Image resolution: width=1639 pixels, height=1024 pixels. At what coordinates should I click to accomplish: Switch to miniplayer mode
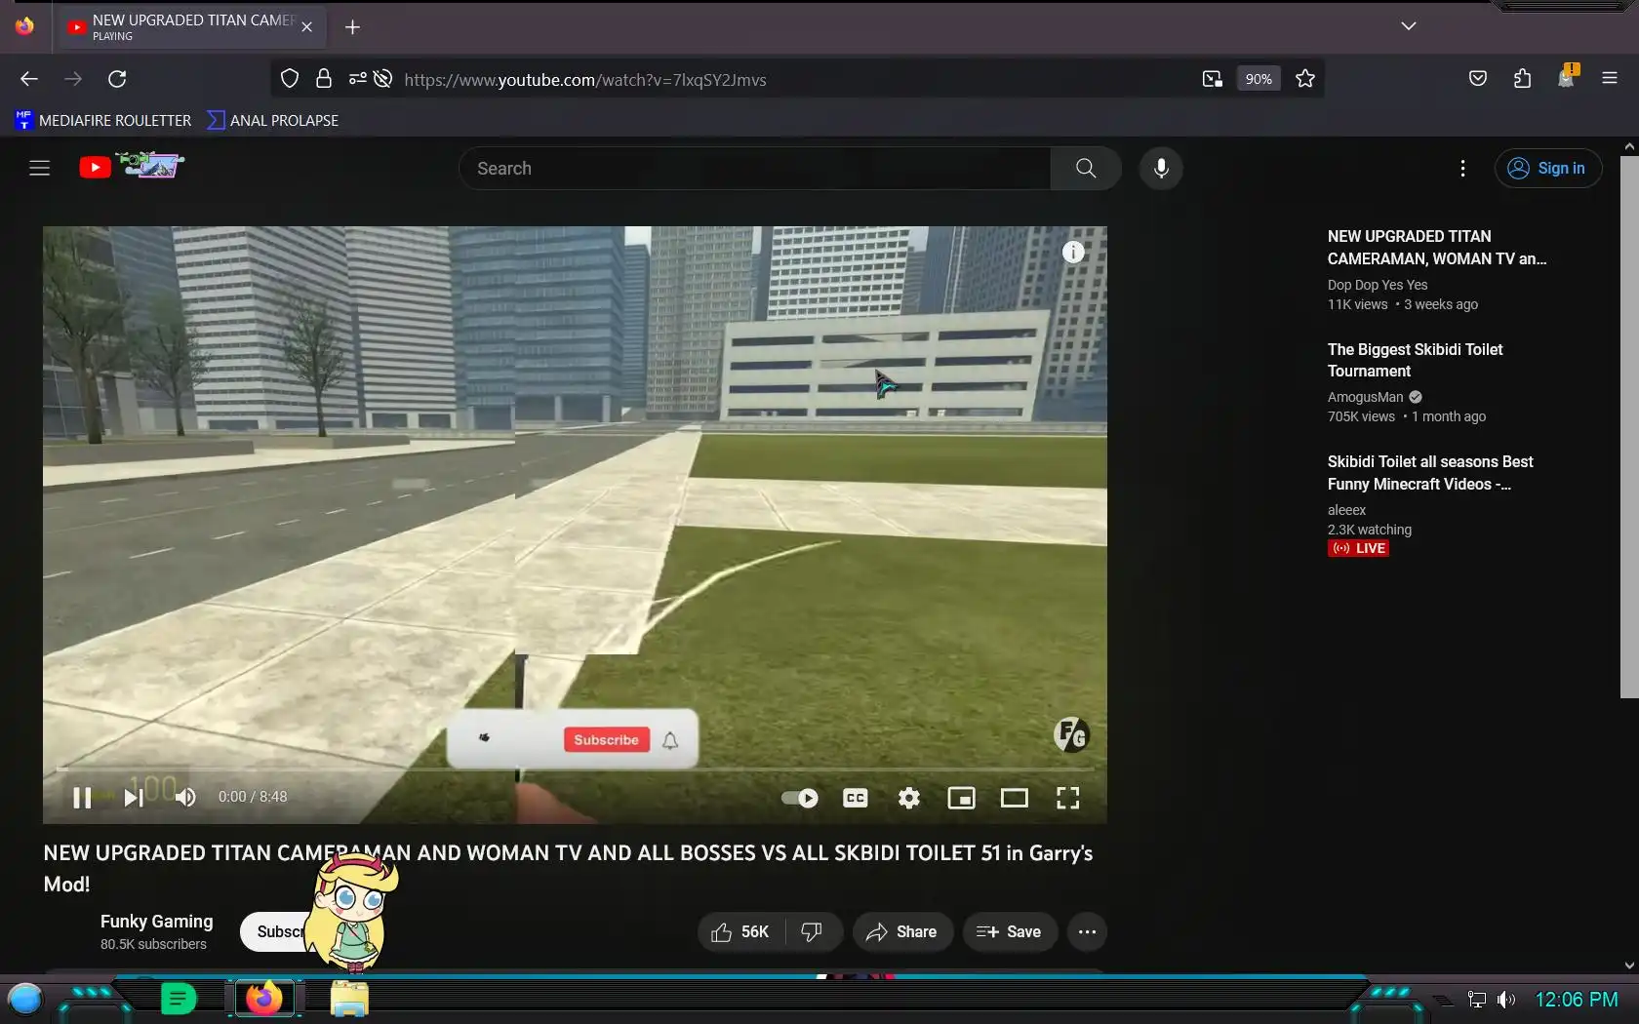pyautogui.click(x=961, y=798)
